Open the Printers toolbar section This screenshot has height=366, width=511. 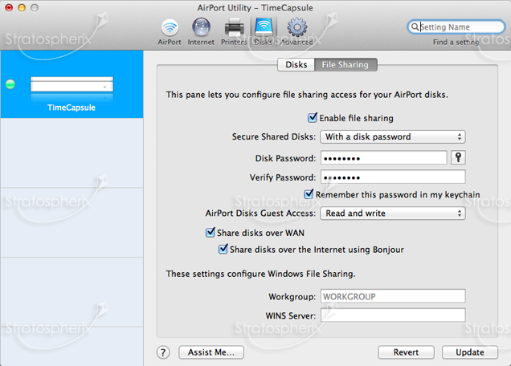[234, 32]
